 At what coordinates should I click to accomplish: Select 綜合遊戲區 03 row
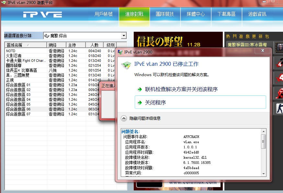click(52, 95)
